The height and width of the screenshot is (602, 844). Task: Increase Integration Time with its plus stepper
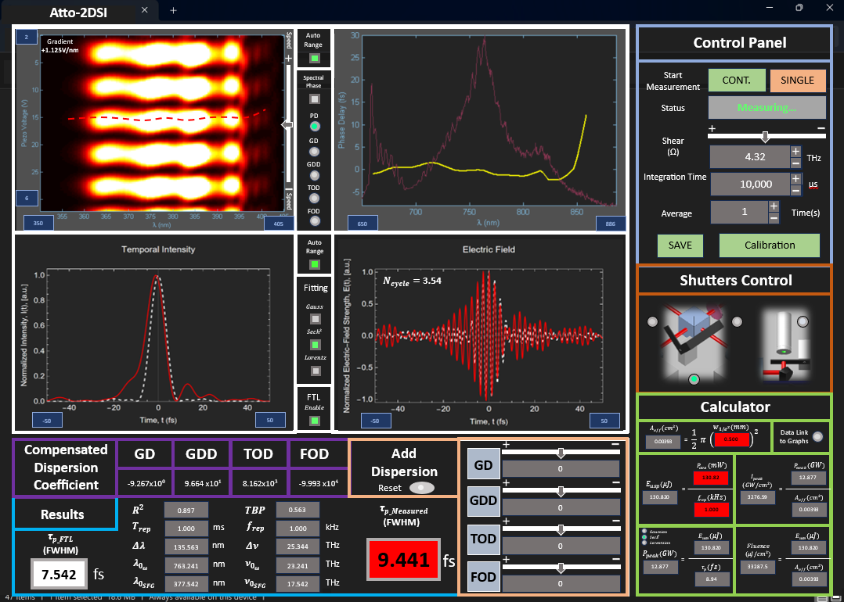coord(795,178)
